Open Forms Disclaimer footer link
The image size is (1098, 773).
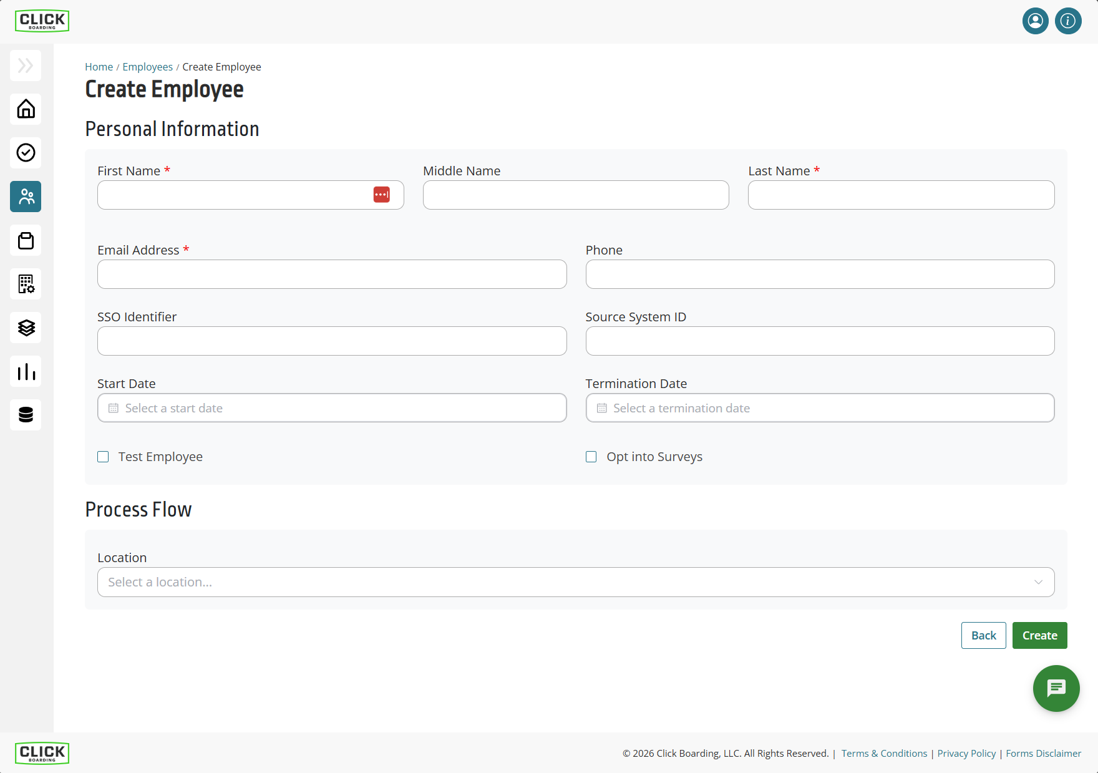tap(1043, 753)
